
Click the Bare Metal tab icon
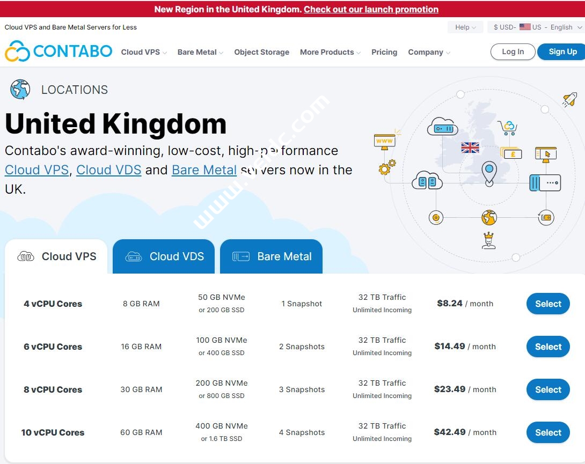[x=241, y=256]
